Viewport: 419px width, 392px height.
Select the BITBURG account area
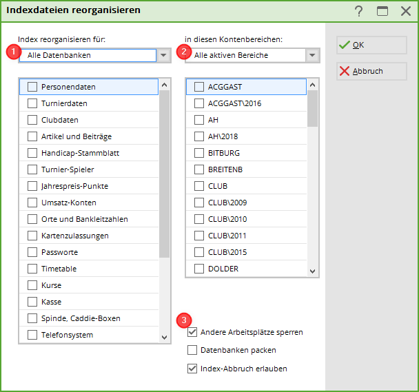click(x=199, y=153)
